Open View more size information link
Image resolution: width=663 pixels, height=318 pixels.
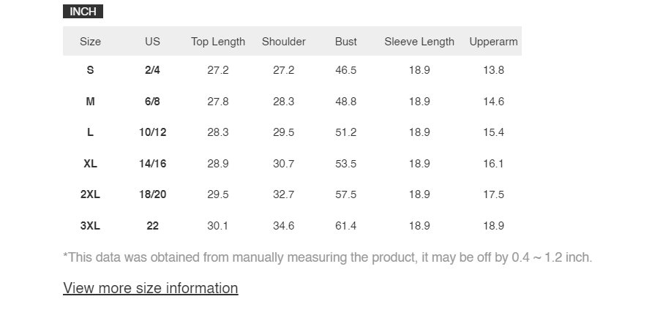pyautogui.click(x=151, y=288)
